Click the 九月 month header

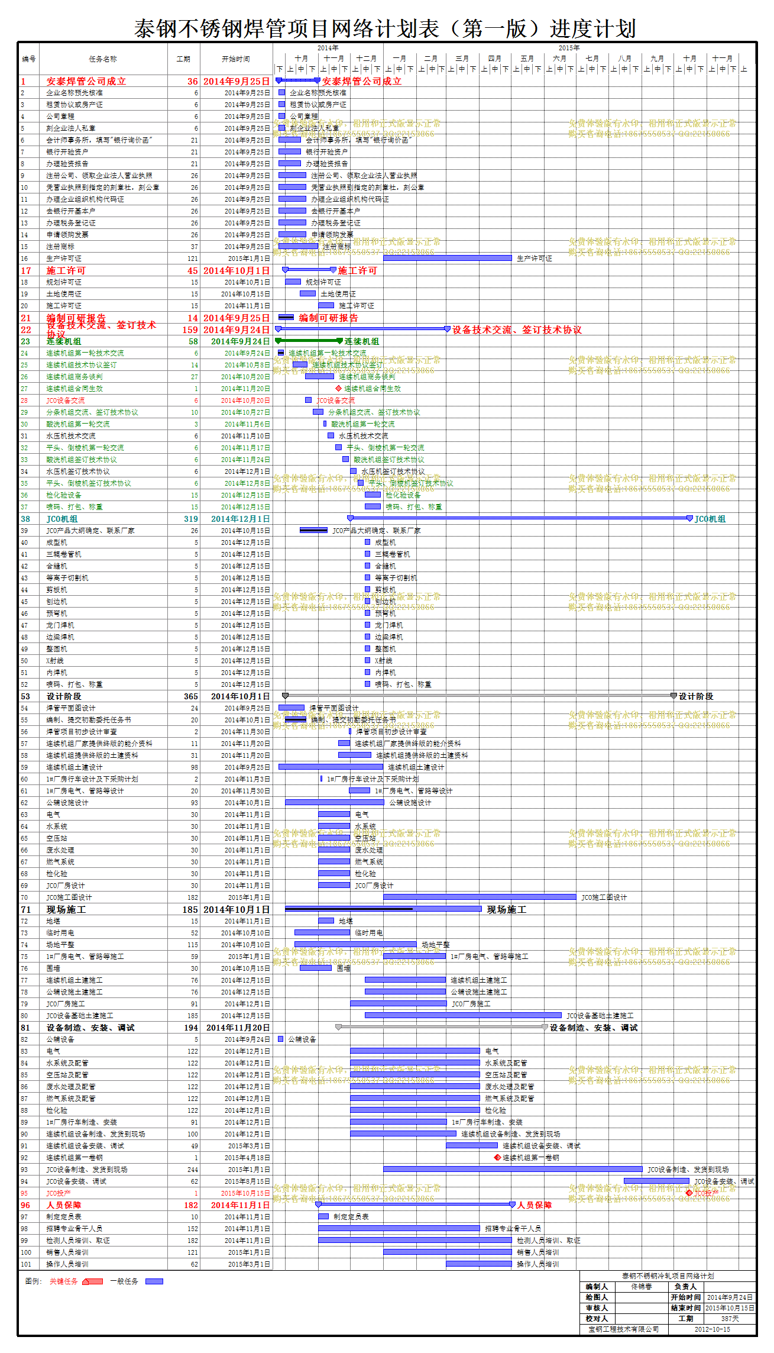point(657,59)
